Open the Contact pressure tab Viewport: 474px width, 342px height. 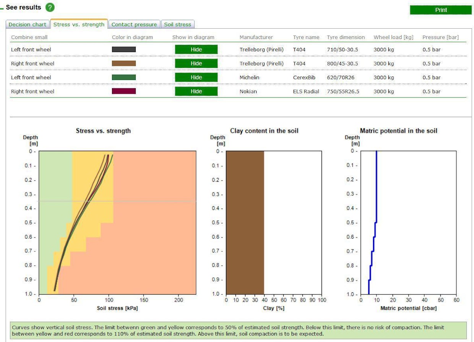(134, 24)
